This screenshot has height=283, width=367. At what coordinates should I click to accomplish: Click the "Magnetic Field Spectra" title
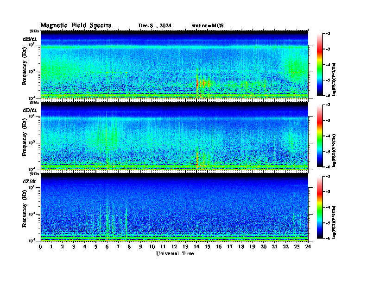tap(76, 25)
